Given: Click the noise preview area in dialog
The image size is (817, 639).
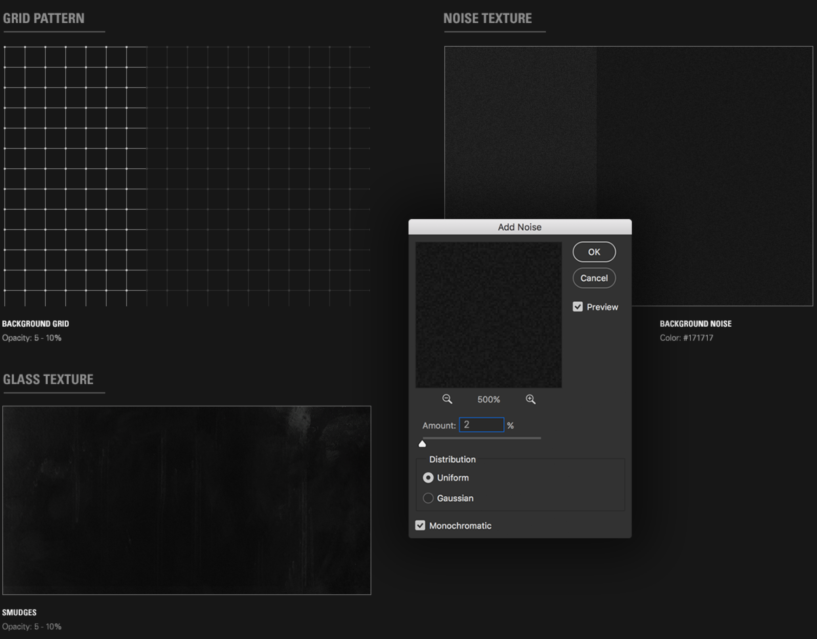Looking at the screenshot, I should point(488,315).
